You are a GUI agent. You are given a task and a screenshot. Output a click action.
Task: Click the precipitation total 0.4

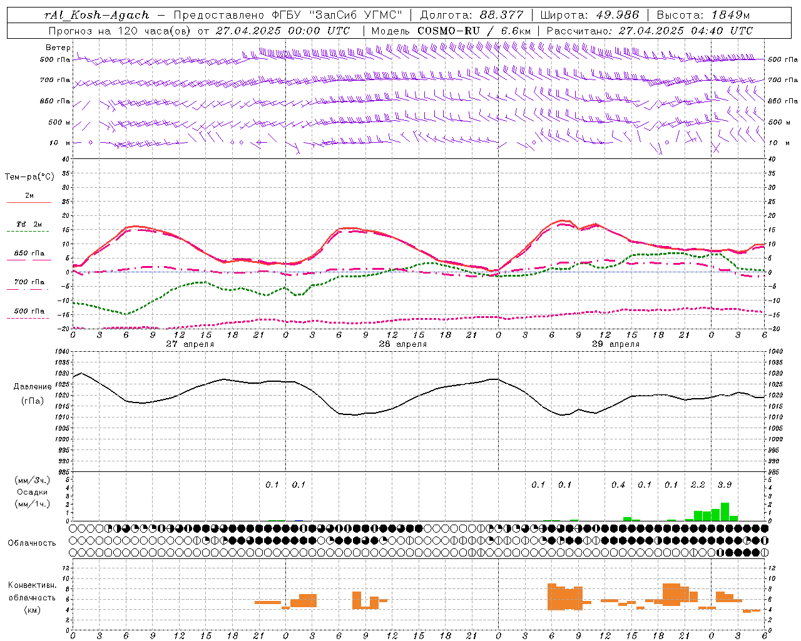618,485
